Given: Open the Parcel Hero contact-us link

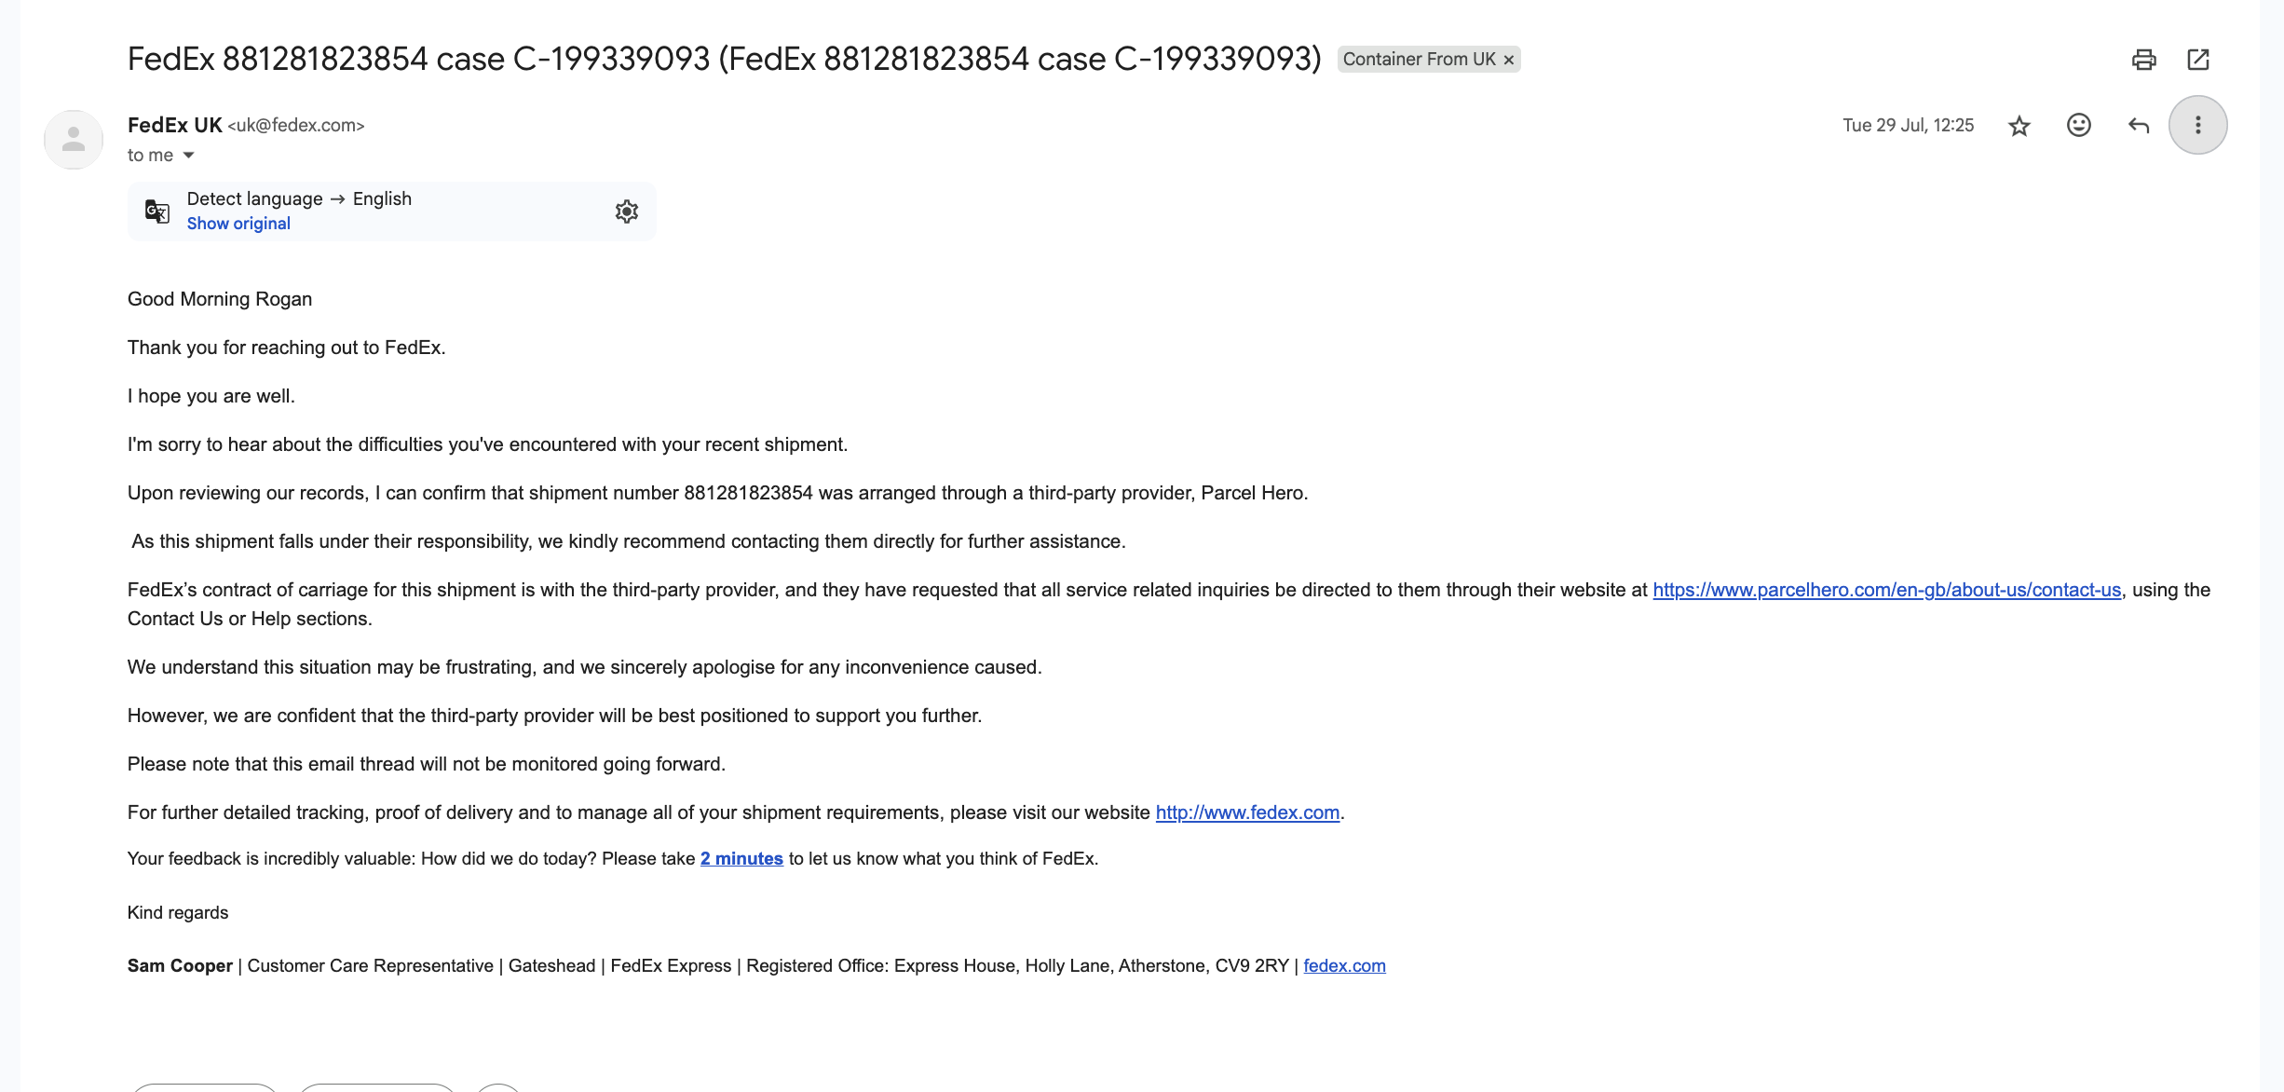Looking at the screenshot, I should 1886,590.
